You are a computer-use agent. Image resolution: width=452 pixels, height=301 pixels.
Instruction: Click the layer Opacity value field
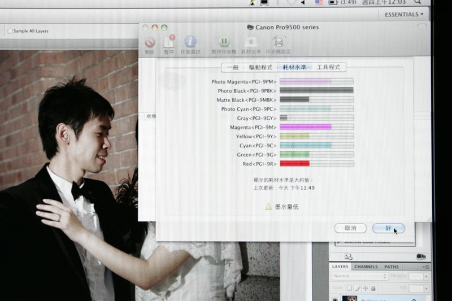point(416,276)
